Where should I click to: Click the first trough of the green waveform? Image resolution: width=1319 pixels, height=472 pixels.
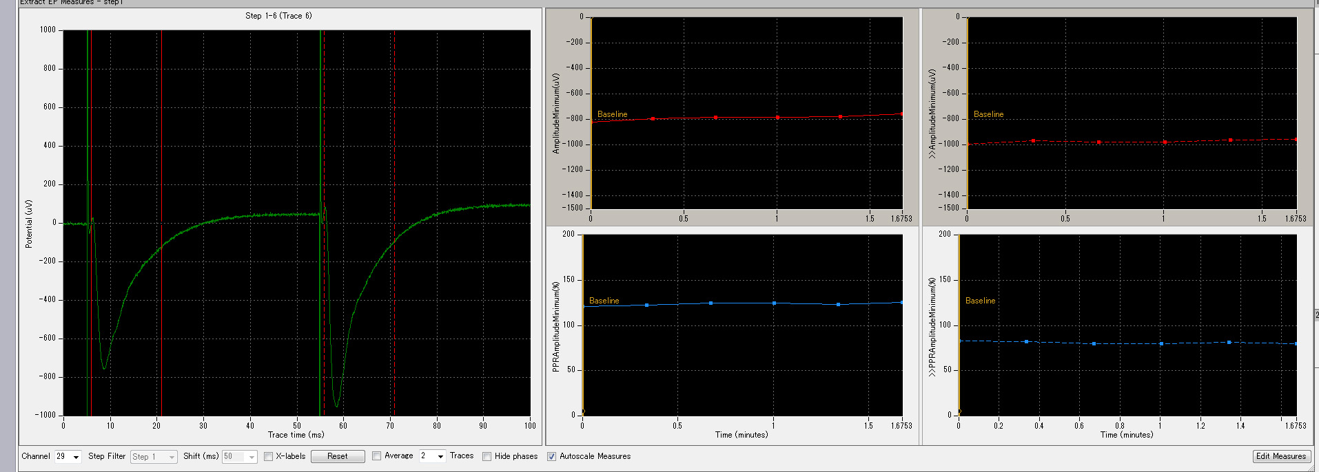pos(104,368)
